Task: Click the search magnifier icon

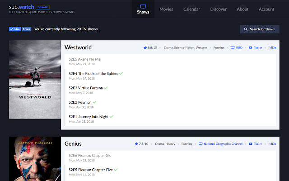Action: click(x=246, y=29)
